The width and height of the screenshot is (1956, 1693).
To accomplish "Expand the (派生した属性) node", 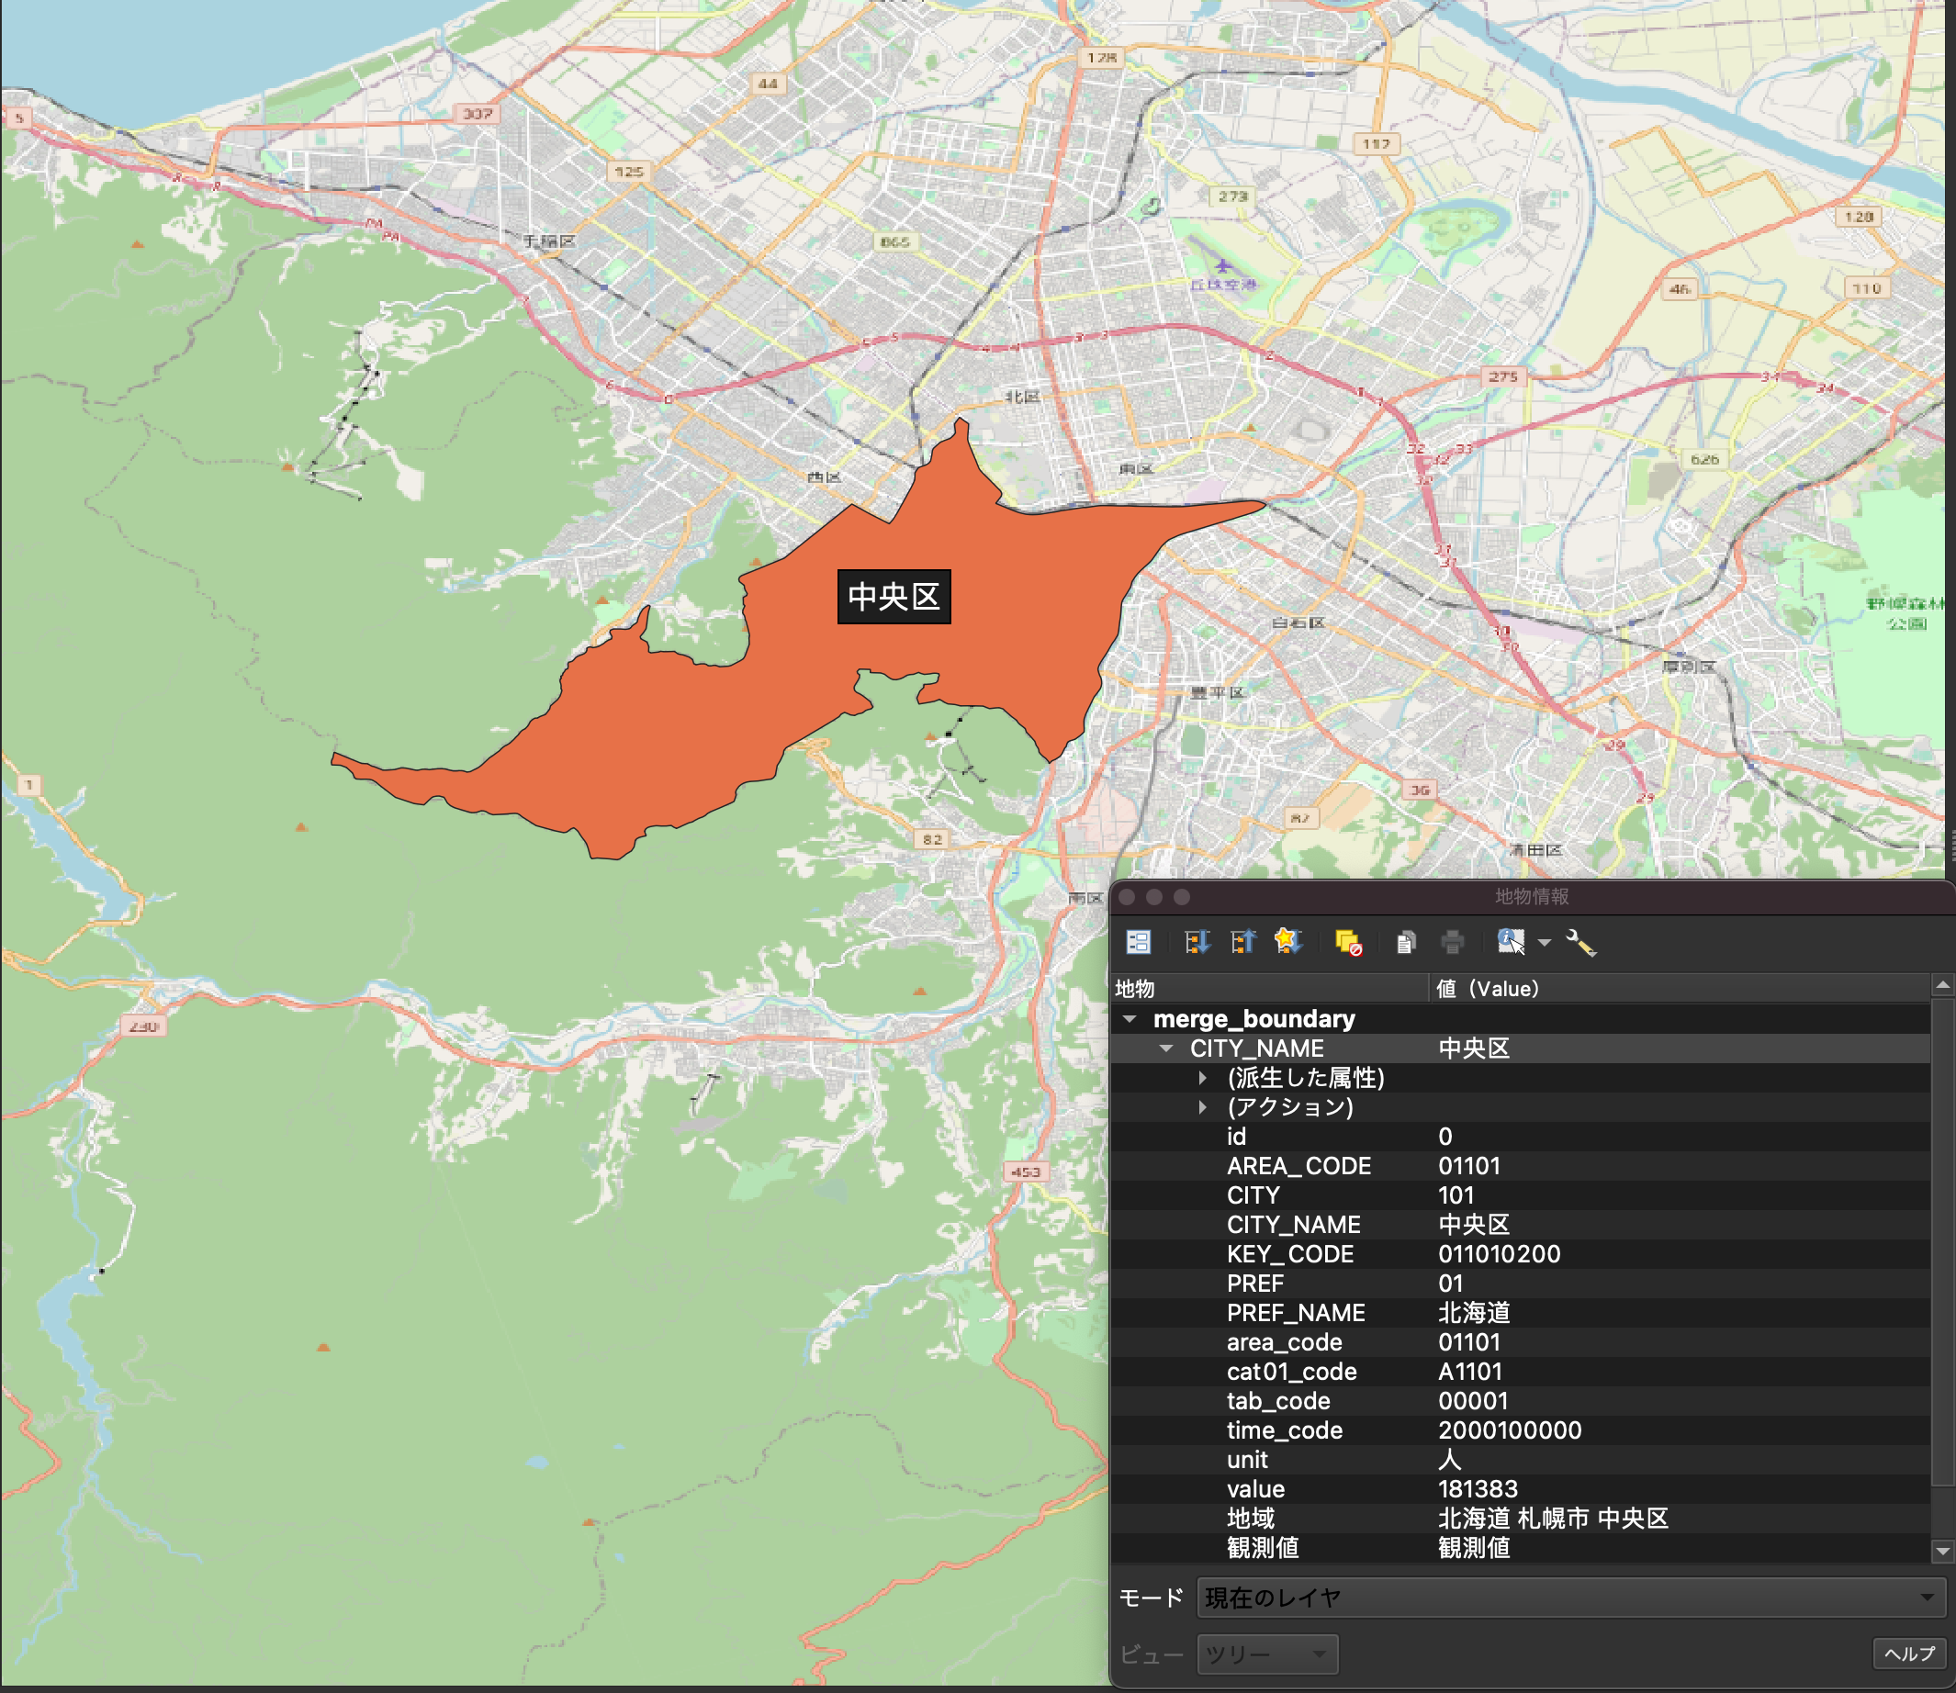I will coord(1202,1078).
